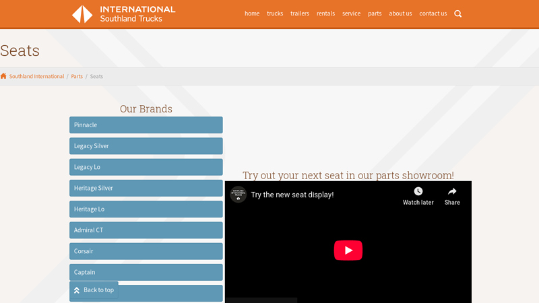Screen dimensions: 539x303
Task: Open the trailers menu item
Action: 300,13
